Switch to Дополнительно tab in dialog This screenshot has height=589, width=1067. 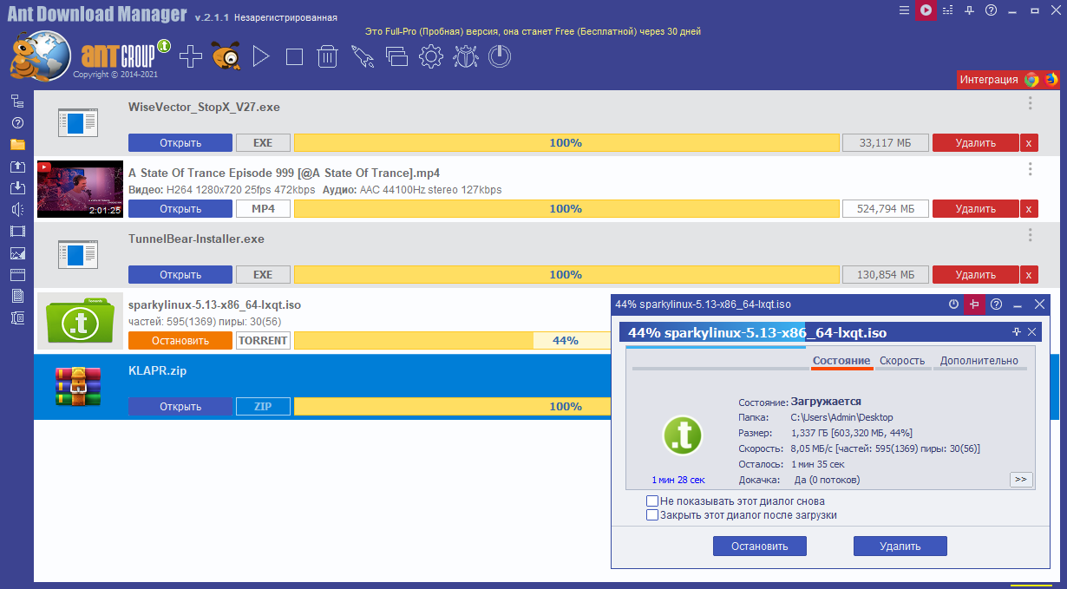(x=979, y=361)
